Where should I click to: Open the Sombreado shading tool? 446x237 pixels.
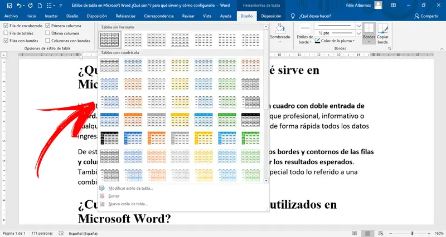click(x=280, y=33)
